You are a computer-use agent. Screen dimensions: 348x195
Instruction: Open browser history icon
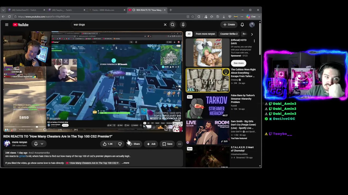[217, 17]
